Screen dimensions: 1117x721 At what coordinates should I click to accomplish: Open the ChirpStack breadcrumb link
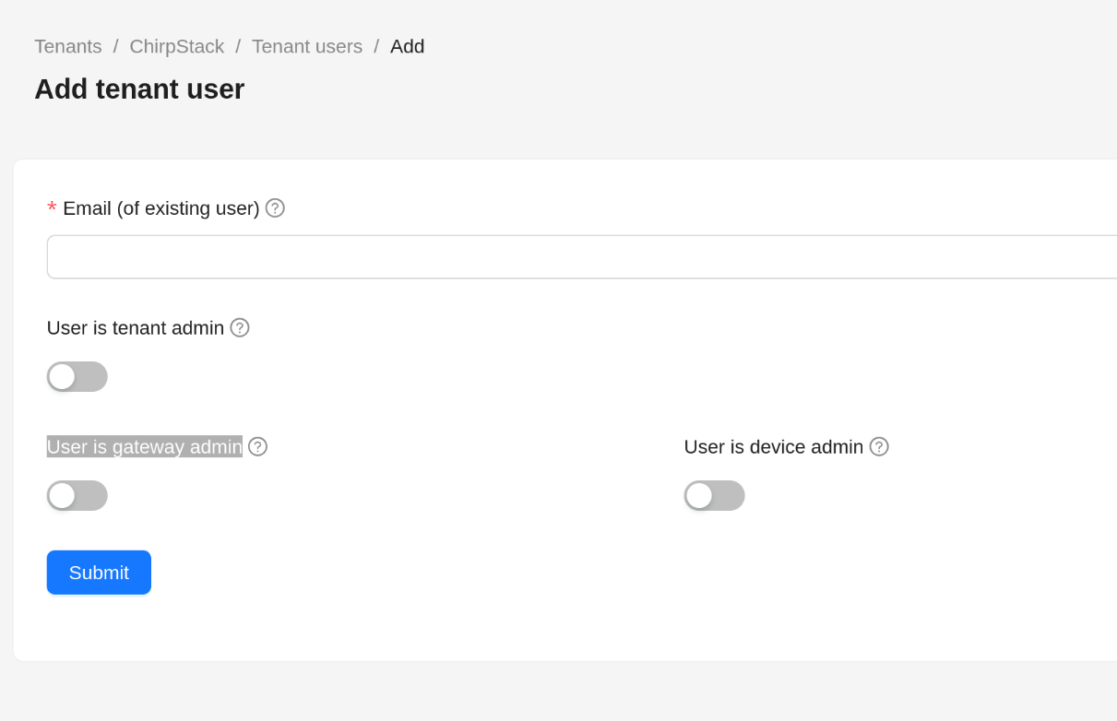[x=177, y=47]
